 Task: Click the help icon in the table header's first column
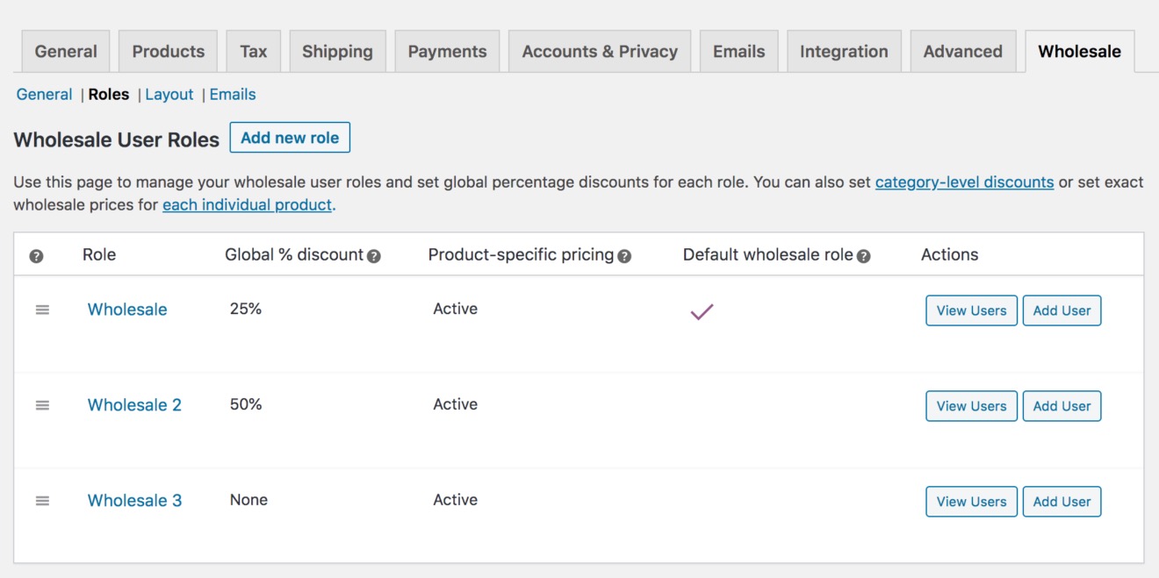(36, 256)
